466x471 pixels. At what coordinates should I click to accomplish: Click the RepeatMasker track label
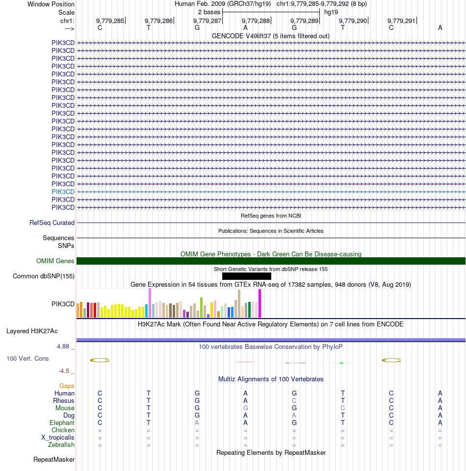pos(54,459)
